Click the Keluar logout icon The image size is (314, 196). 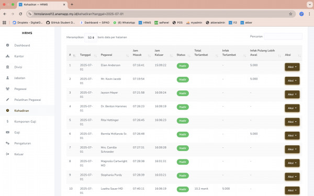[8, 154]
